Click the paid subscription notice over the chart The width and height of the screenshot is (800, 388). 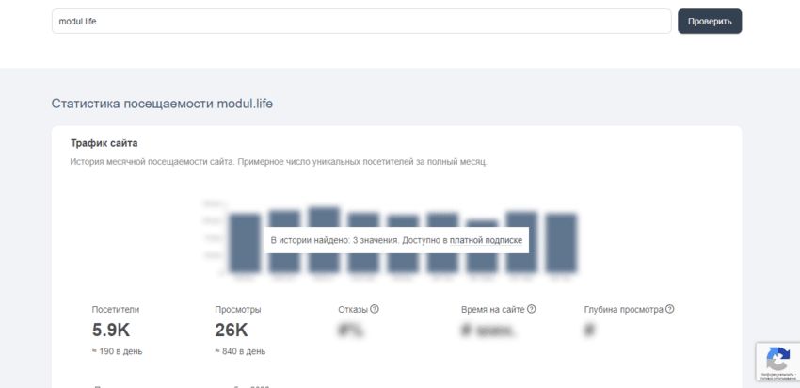coord(396,241)
